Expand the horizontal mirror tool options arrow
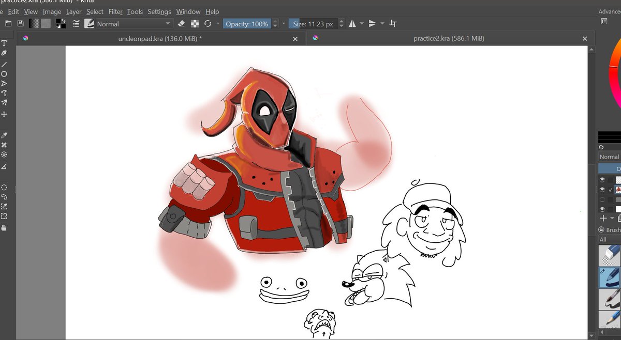 (x=362, y=24)
